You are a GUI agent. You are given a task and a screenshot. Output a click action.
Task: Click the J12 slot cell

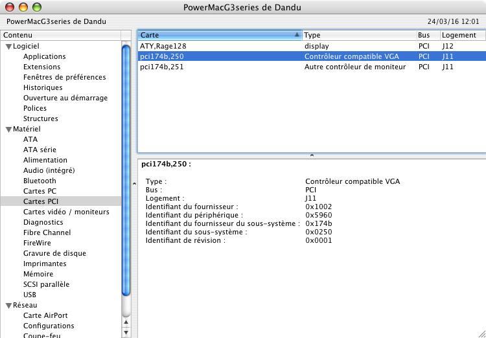[x=448, y=46]
